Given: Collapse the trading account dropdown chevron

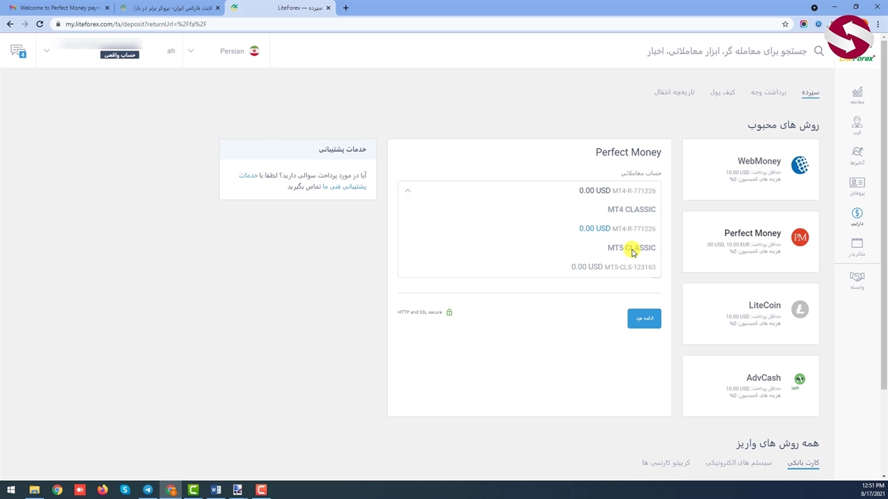Looking at the screenshot, I should [408, 191].
